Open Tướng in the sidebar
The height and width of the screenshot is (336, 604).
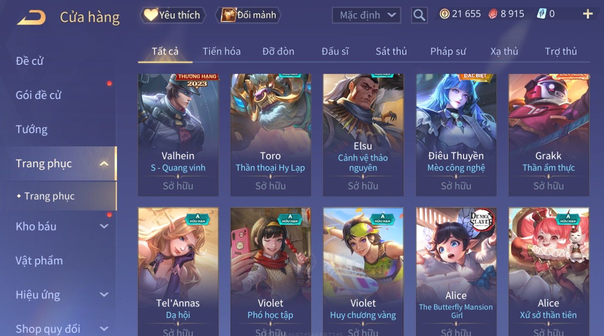pos(32,130)
